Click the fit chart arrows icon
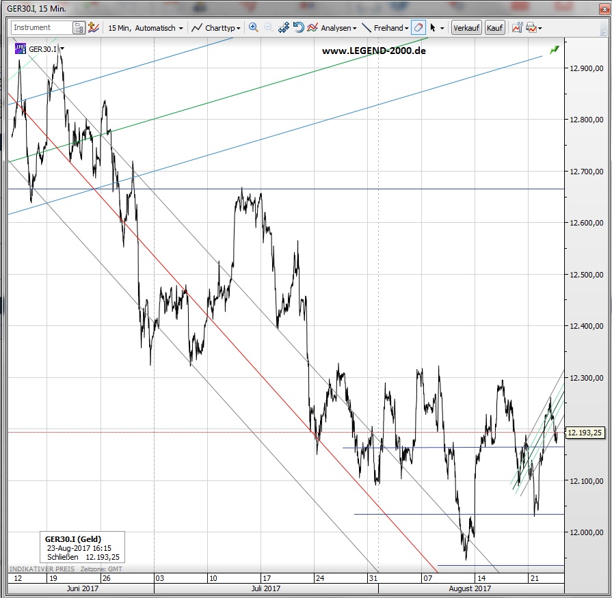 (x=284, y=28)
